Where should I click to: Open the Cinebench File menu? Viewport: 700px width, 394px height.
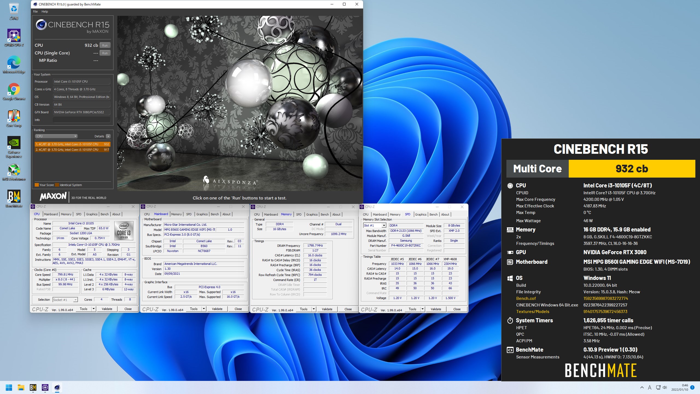[35, 11]
